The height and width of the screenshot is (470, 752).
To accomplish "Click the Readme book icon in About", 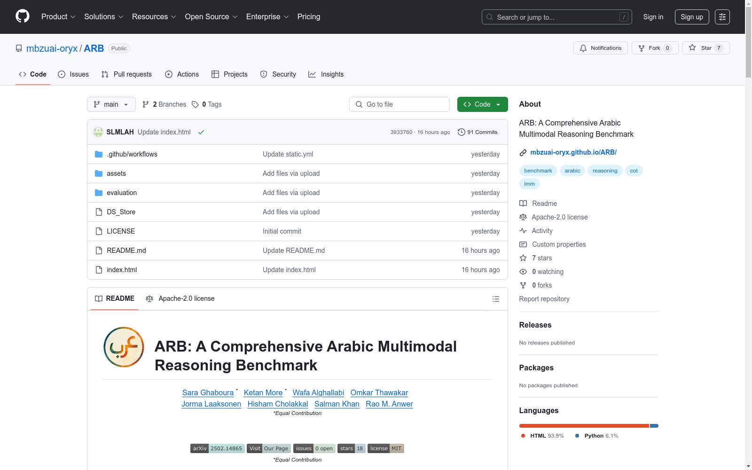I will point(523,204).
